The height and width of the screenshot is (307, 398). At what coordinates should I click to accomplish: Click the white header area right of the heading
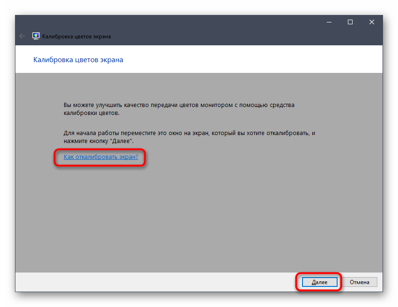pos(258,60)
